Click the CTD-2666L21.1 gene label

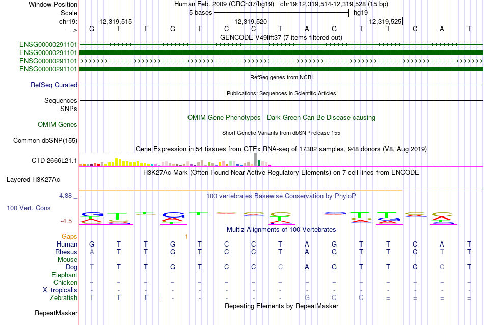click(x=54, y=161)
